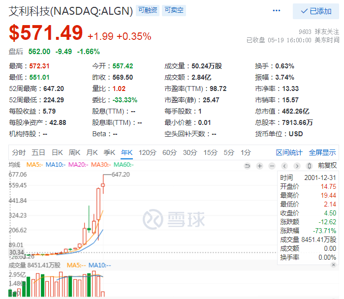Pan the chart left with arrow icon
This screenshot has width=344, height=299.
click(x=284, y=166)
